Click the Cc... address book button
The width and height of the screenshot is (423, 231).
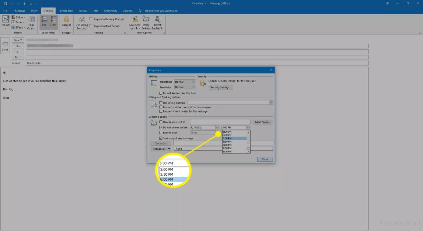(18, 52)
